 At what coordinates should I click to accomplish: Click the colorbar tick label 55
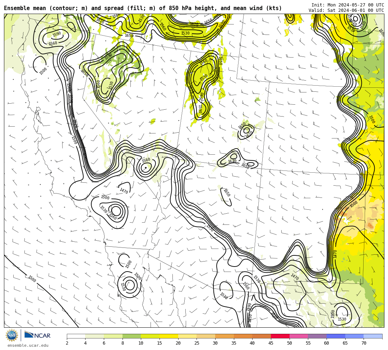[x=308, y=343]
